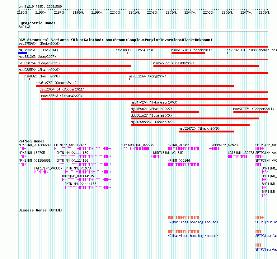Open the FGF17|NM_003867 gene model
Screen dimensions: 277x259
tap(41, 172)
